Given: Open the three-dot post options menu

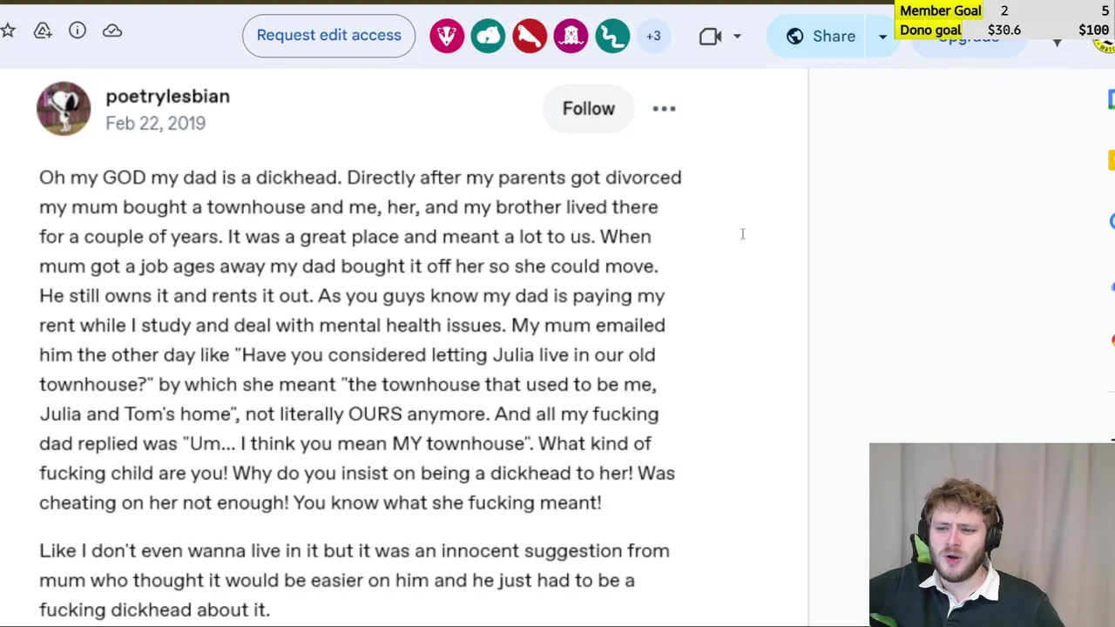Looking at the screenshot, I should point(664,109).
